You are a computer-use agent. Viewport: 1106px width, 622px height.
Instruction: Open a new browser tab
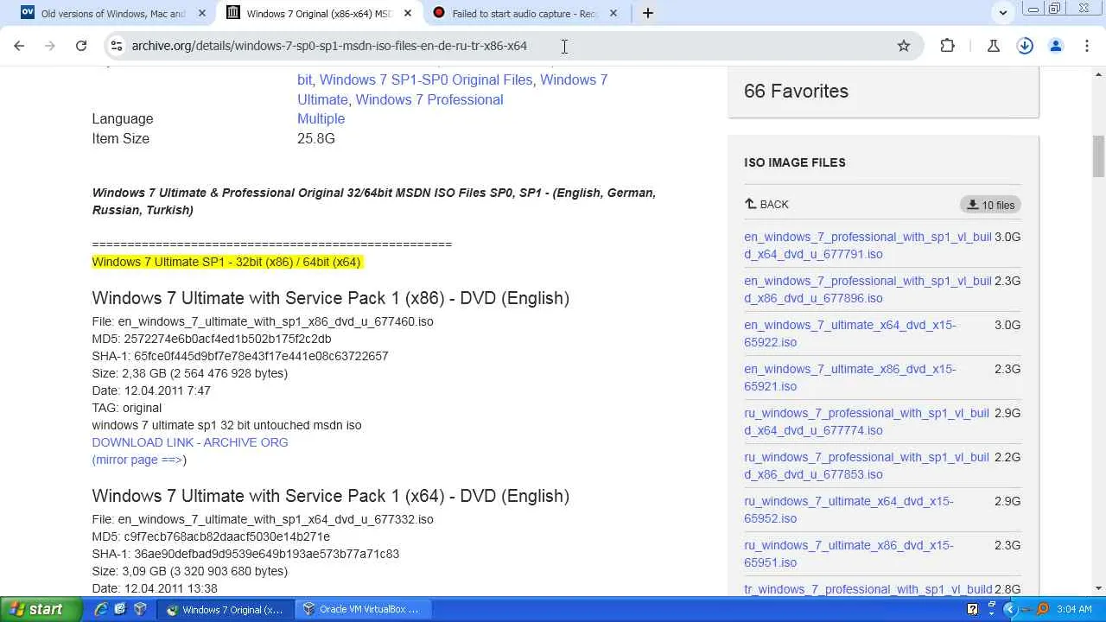click(x=648, y=13)
